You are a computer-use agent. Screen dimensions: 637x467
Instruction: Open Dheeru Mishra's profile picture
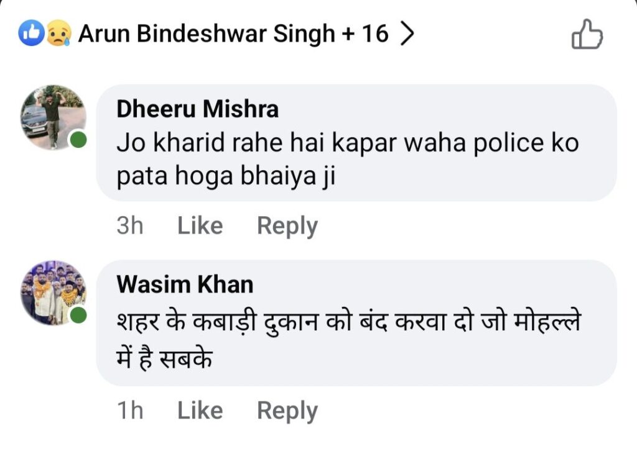(x=52, y=117)
